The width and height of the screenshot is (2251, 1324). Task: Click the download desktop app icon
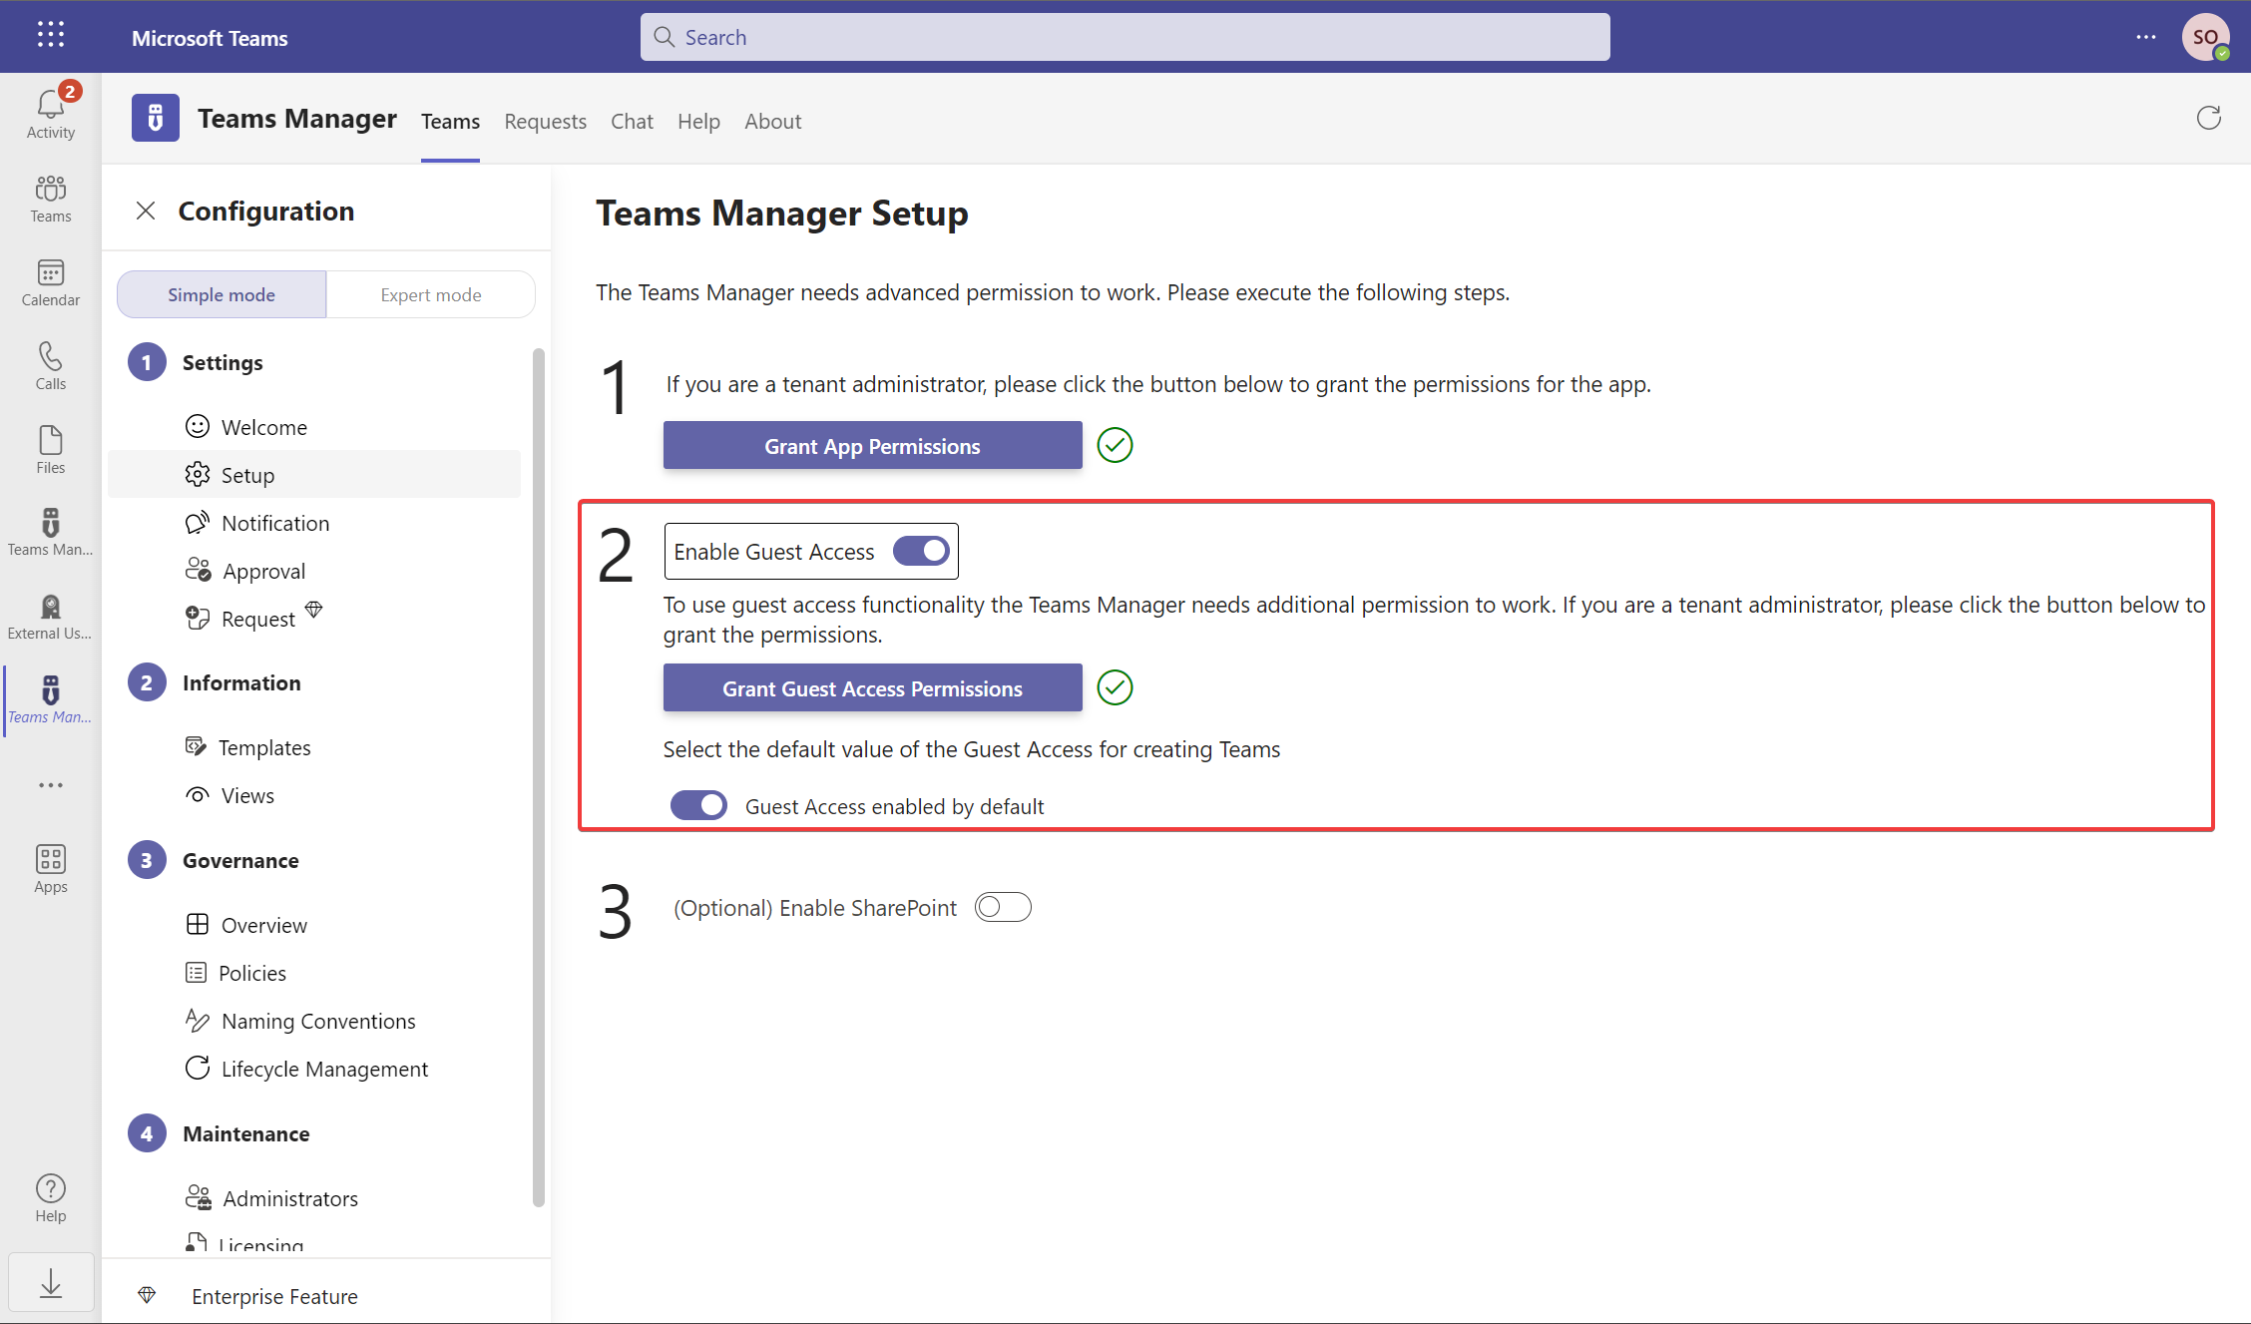51,1283
